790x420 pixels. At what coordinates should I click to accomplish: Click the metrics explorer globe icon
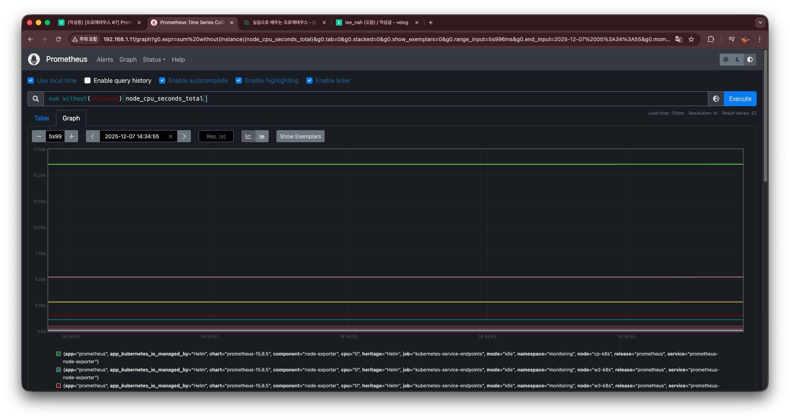point(716,99)
